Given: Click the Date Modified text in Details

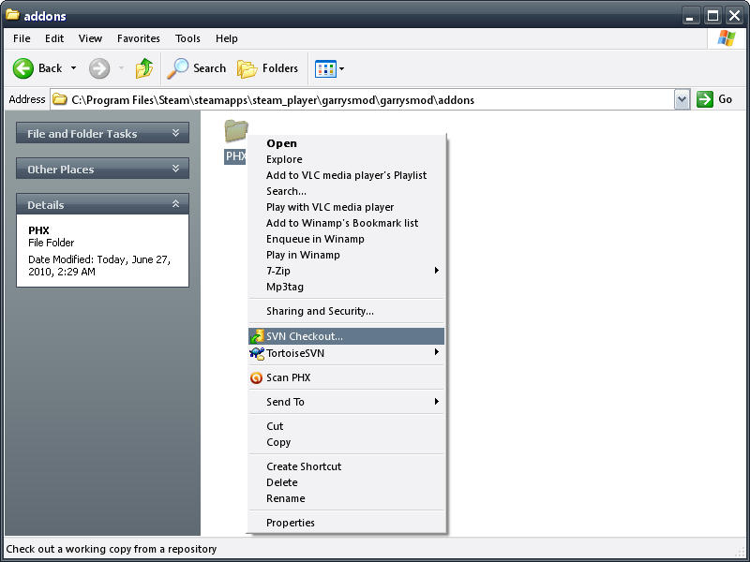Looking at the screenshot, I should pyautogui.click(x=99, y=266).
